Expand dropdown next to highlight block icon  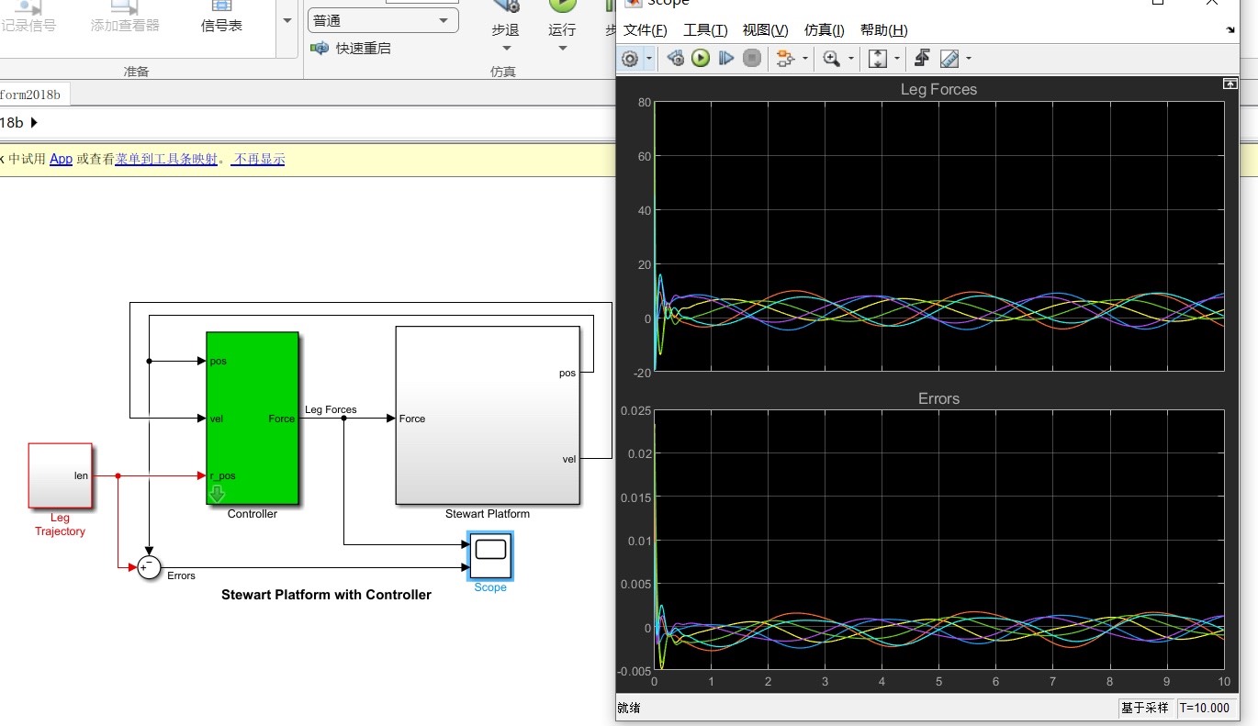pyautogui.click(x=805, y=59)
